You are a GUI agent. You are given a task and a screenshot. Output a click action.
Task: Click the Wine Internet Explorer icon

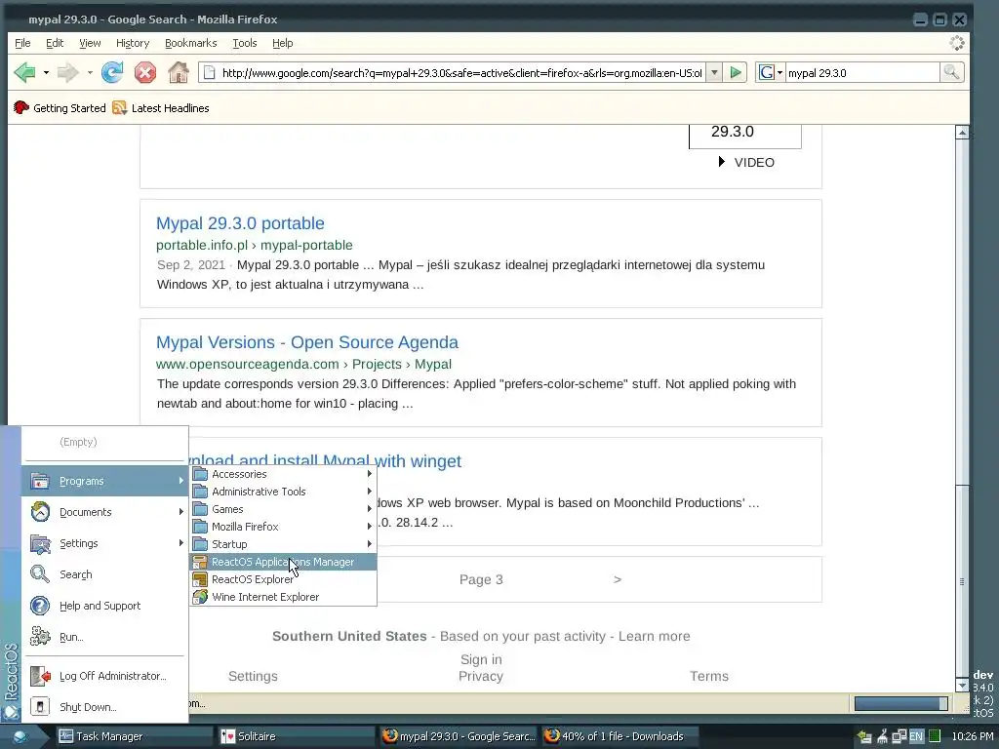point(200,597)
